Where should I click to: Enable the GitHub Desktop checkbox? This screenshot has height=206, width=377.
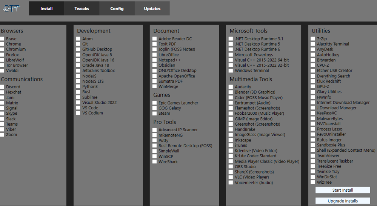click(x=78, y=49)
